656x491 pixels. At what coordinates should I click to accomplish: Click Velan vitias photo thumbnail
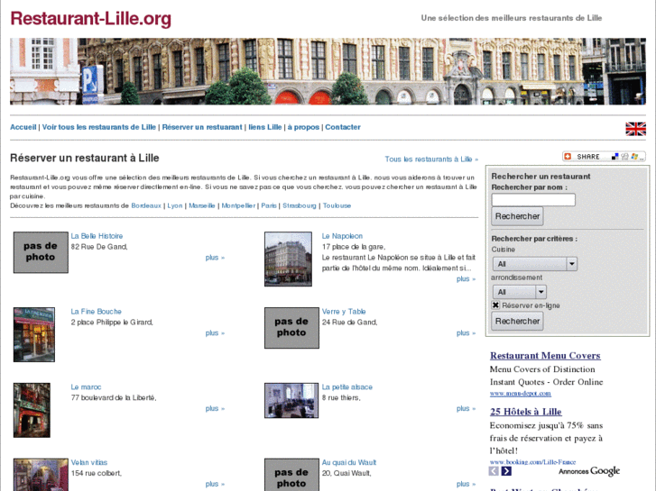pyautogui.click(x=41, y=475)
